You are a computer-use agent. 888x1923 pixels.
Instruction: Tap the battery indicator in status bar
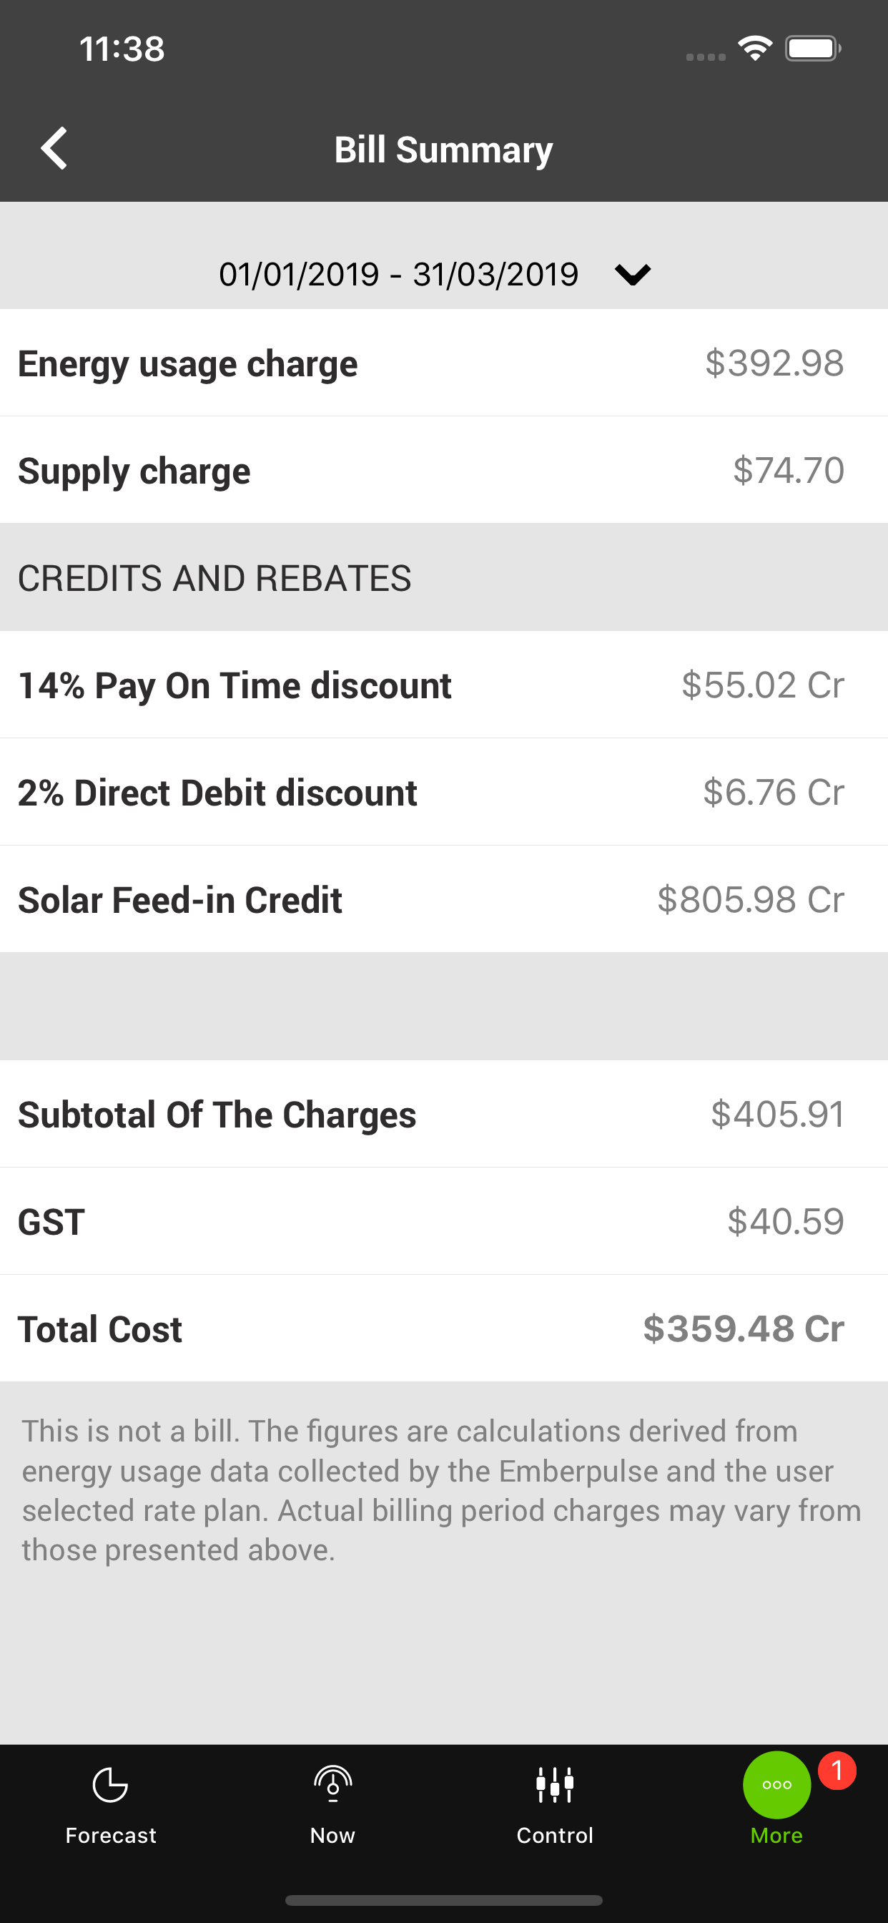[x=813, y=49]
